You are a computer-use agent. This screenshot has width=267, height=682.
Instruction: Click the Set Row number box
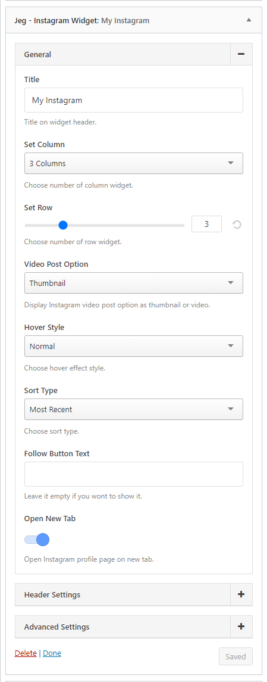pyautogui.click(x=207, y=225)
